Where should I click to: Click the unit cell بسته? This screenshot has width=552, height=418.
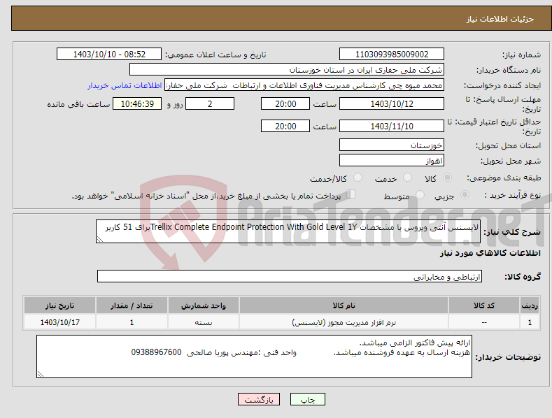coord(204,322)
